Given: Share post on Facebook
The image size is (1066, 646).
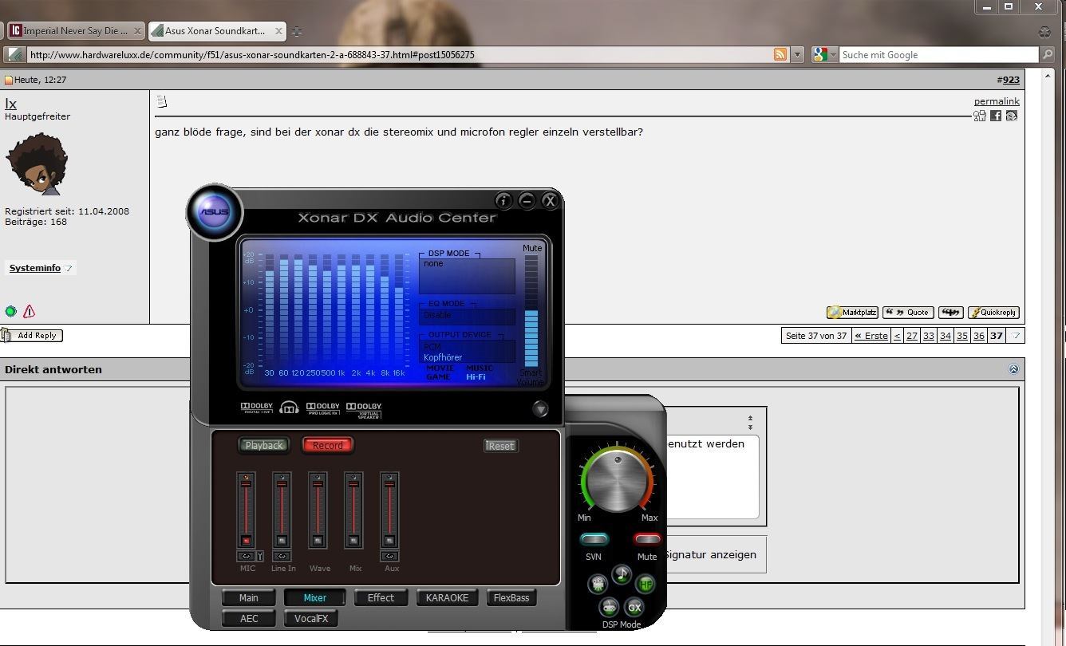Looking at the screenshot, I should pyautogui.click(x=996, y=116).
